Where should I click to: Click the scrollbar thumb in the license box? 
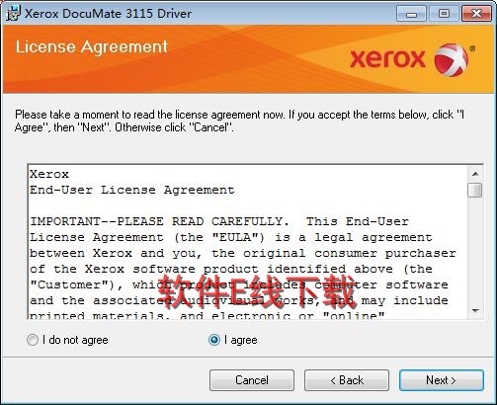pyautogui.click(x=475, y=190)
